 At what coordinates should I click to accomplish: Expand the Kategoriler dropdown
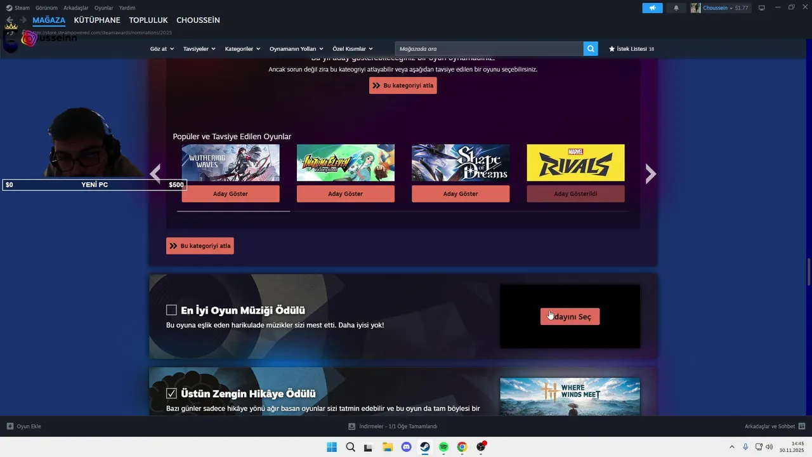pos(243,49)
